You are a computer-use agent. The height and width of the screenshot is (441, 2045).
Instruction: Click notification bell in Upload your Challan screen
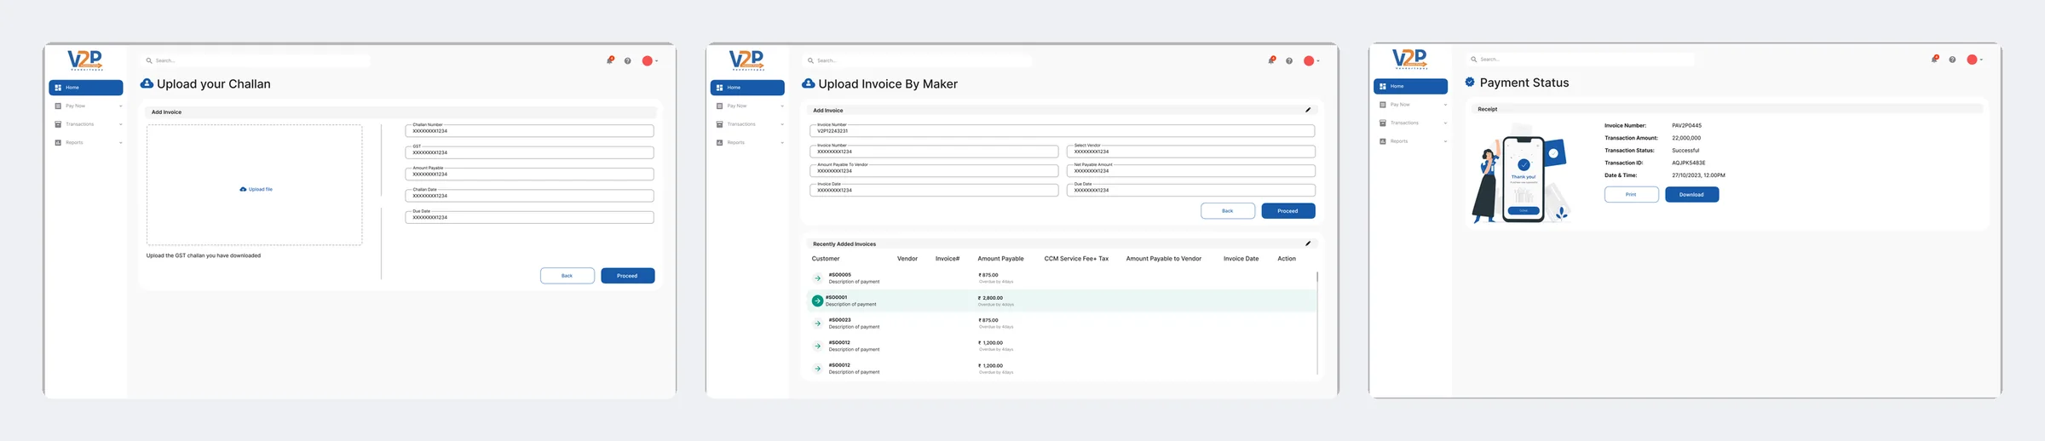click(610, 60)
